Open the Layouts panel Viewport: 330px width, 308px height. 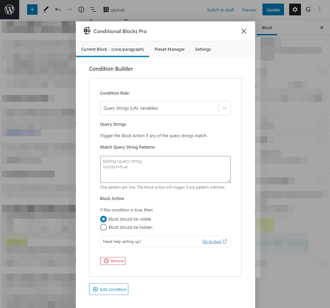click(x=114, y=10)
